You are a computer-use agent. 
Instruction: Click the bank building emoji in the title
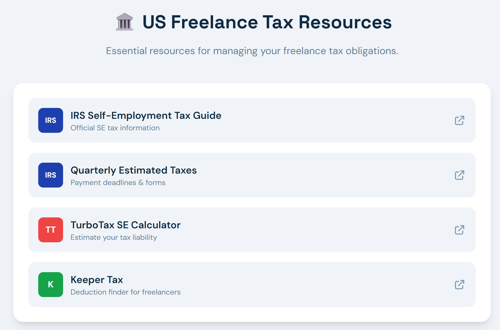(124, 22)
